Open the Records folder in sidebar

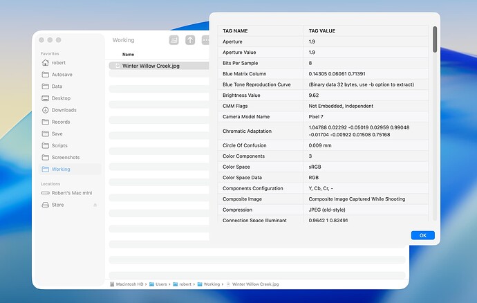(x=70, y=122)
